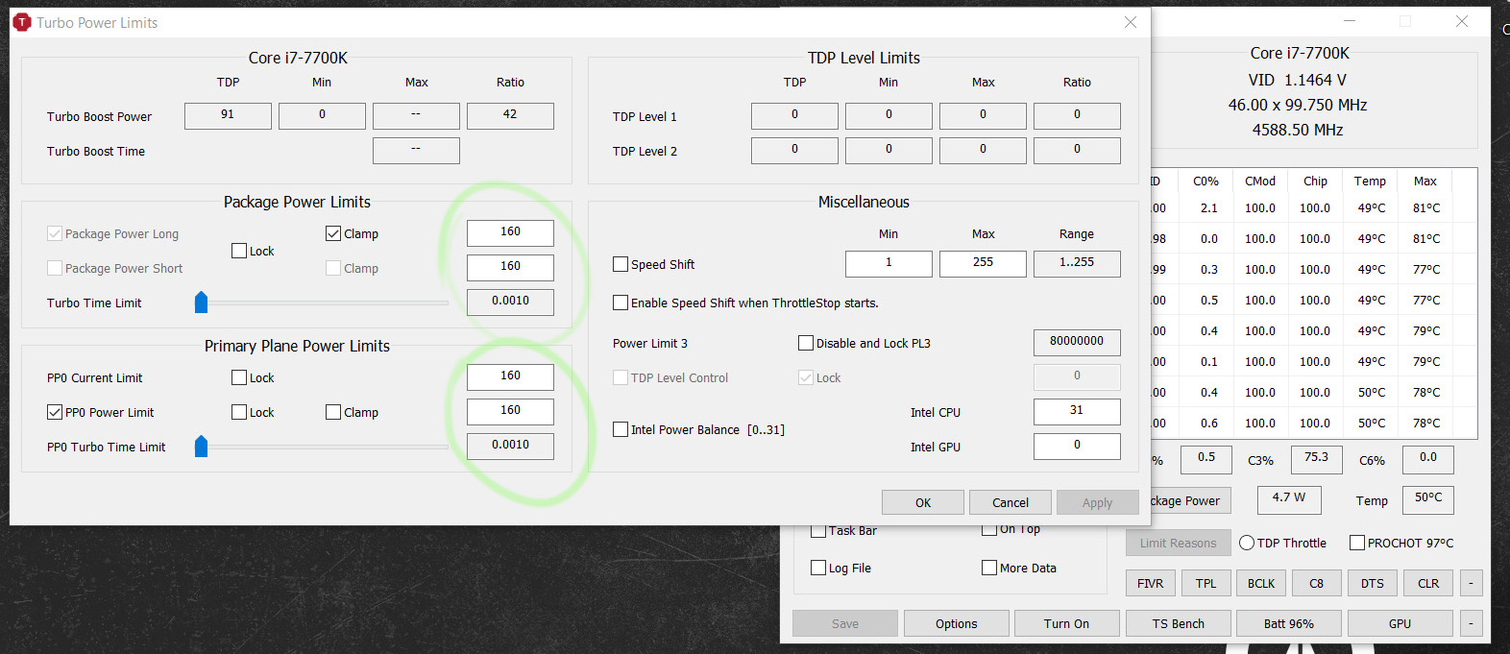This screenshot has height=654, width=1510.
Task: Toggle Log File checkbox in ThrottleStop window
Action: click(818, 568)
